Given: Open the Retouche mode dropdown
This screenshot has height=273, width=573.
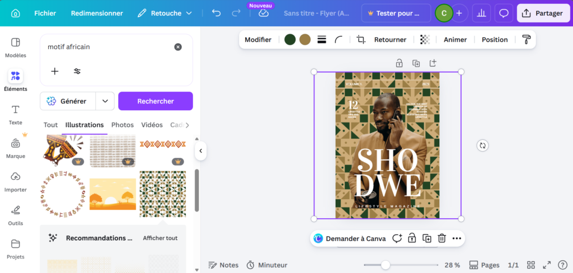Looking at the screenshot, I should tap(165, 13).
